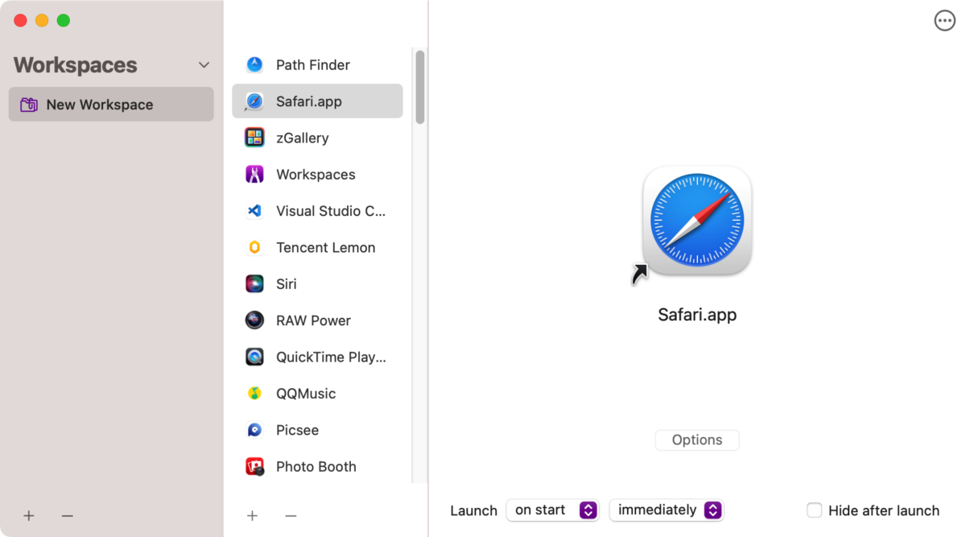Click the QuickTime Player icon
Viewport: 966px width, 537px height.
tap(254, 357)
